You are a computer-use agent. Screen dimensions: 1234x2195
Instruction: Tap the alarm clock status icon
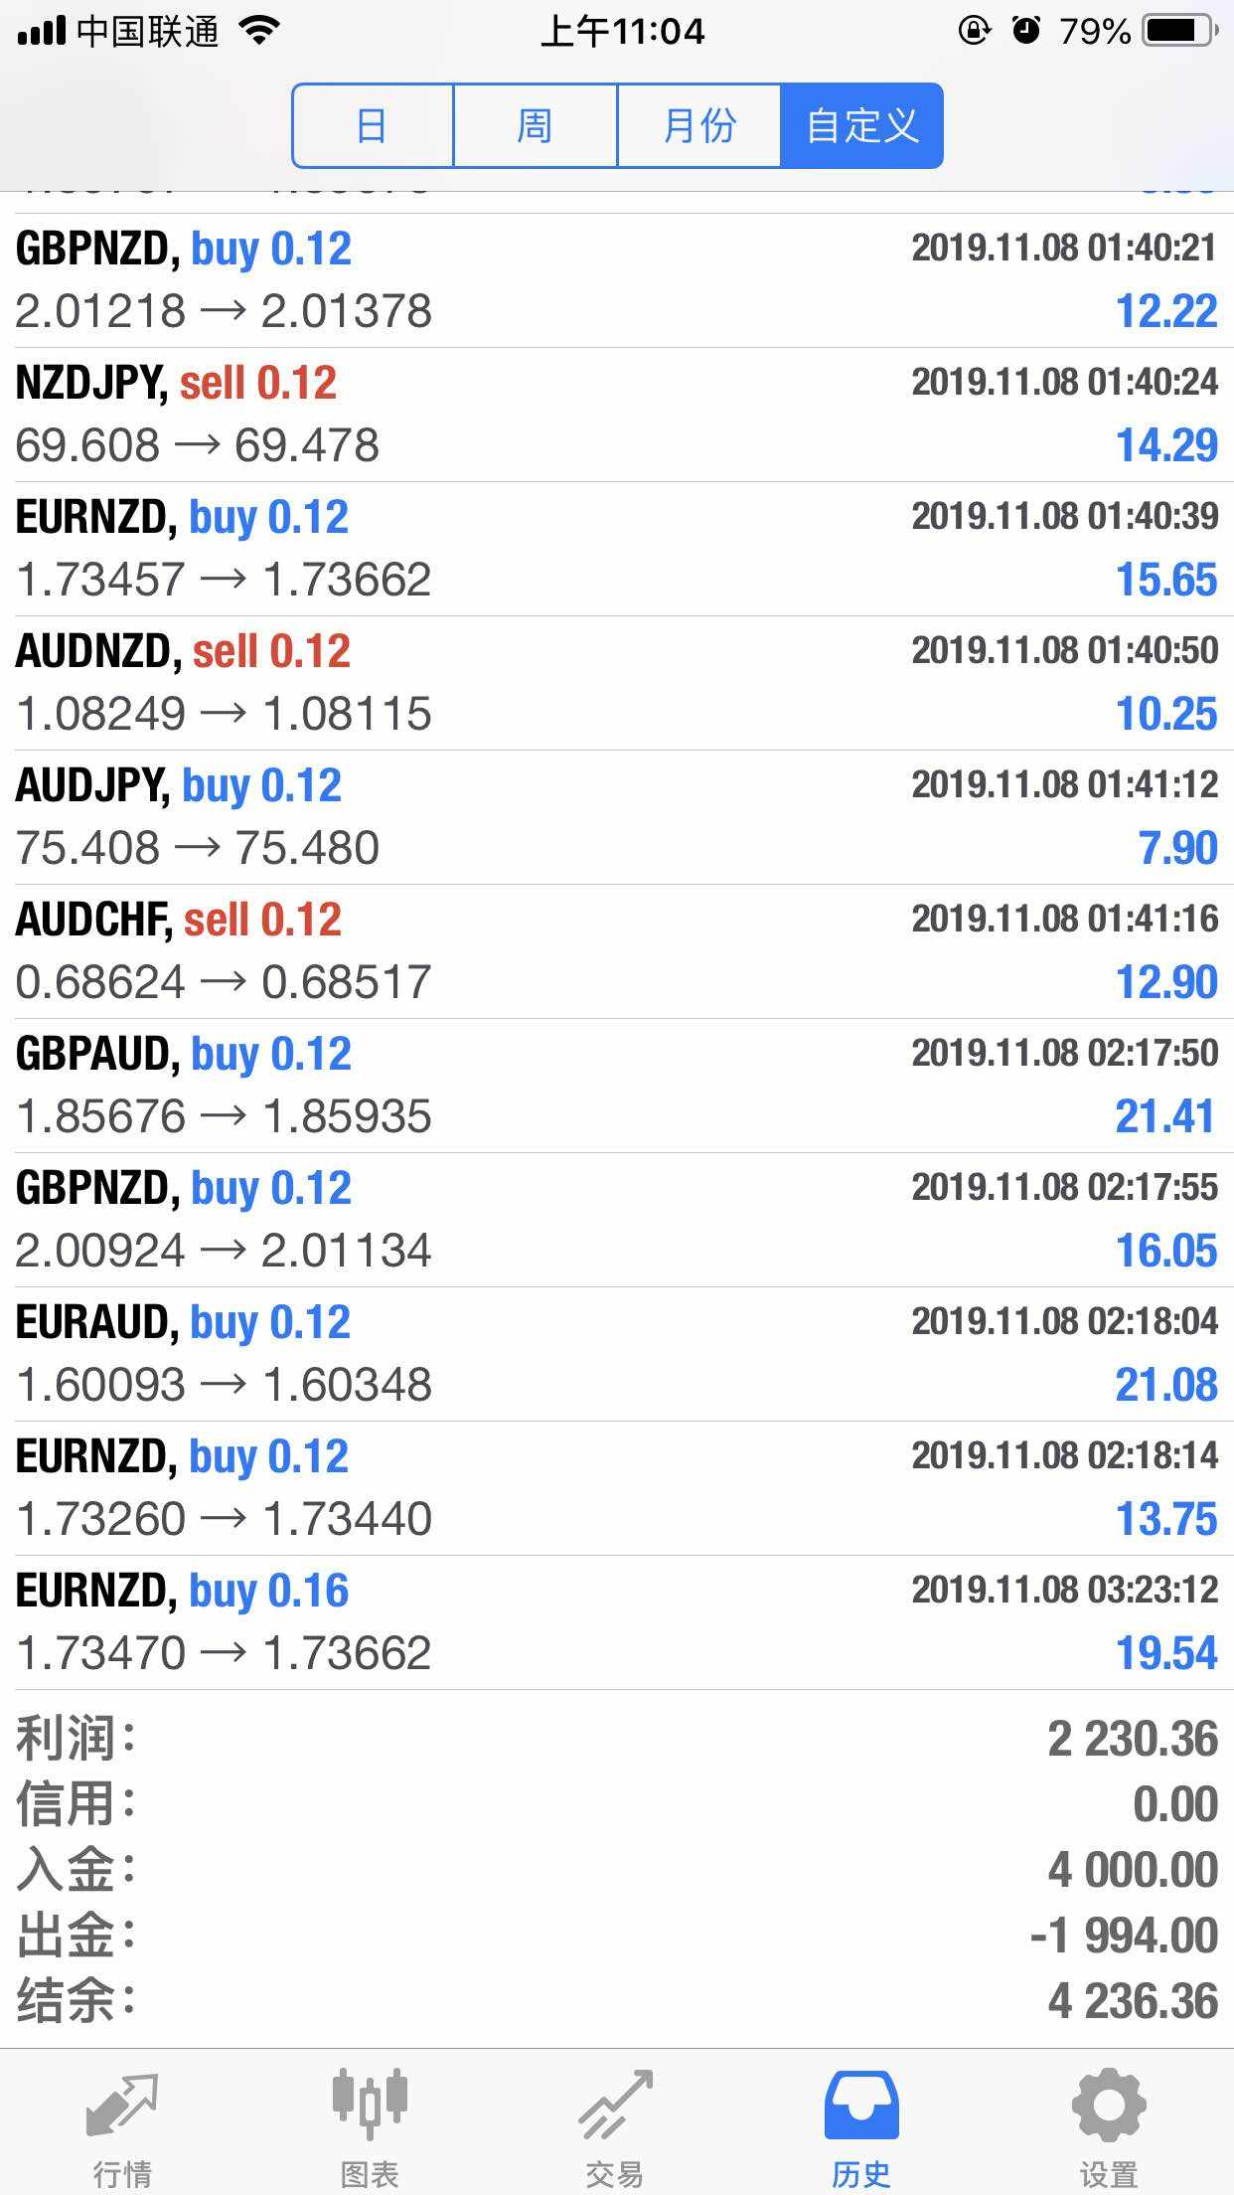[1025, 32]
